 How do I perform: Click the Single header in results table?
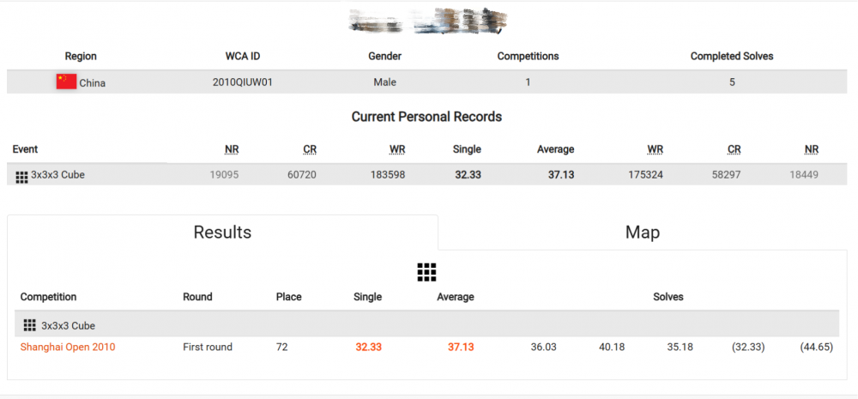[368, 297]
